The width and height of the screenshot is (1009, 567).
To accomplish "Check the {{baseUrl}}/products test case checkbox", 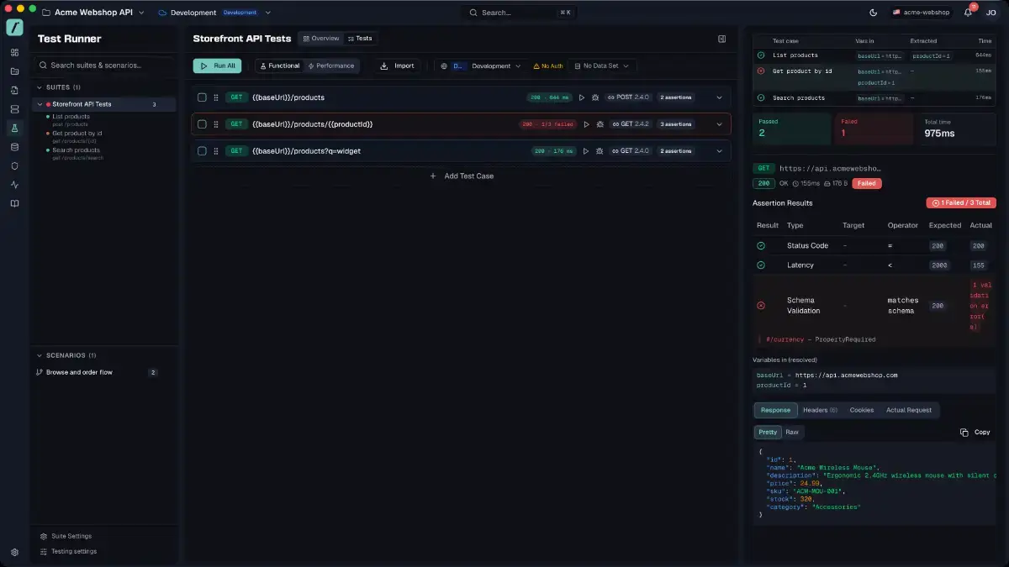I will coord(202,97).
